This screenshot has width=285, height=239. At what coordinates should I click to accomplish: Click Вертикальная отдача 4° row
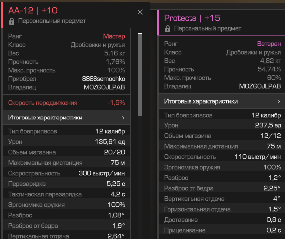[222, 199]
